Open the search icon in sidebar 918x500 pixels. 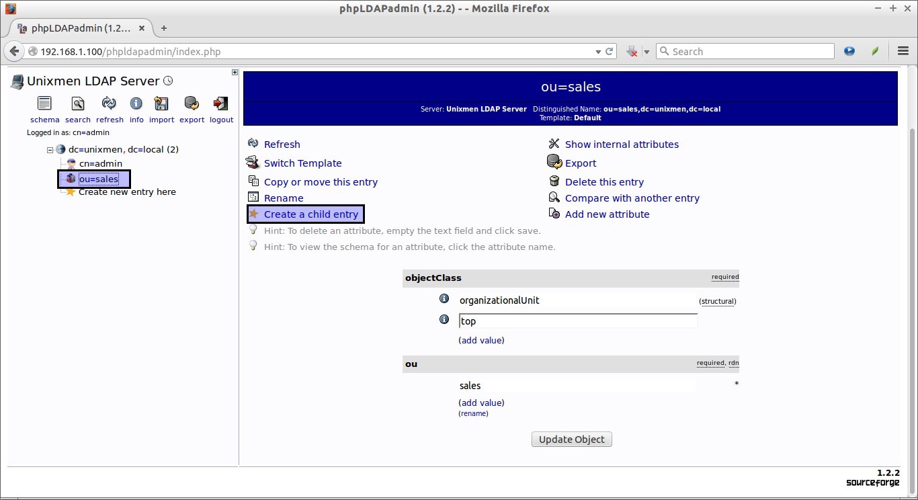point(78,103)
